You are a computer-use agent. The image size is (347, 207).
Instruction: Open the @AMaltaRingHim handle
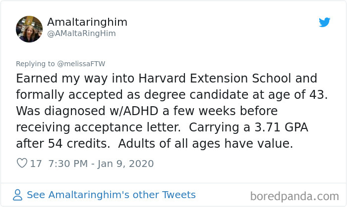click(x=81, y=34)
